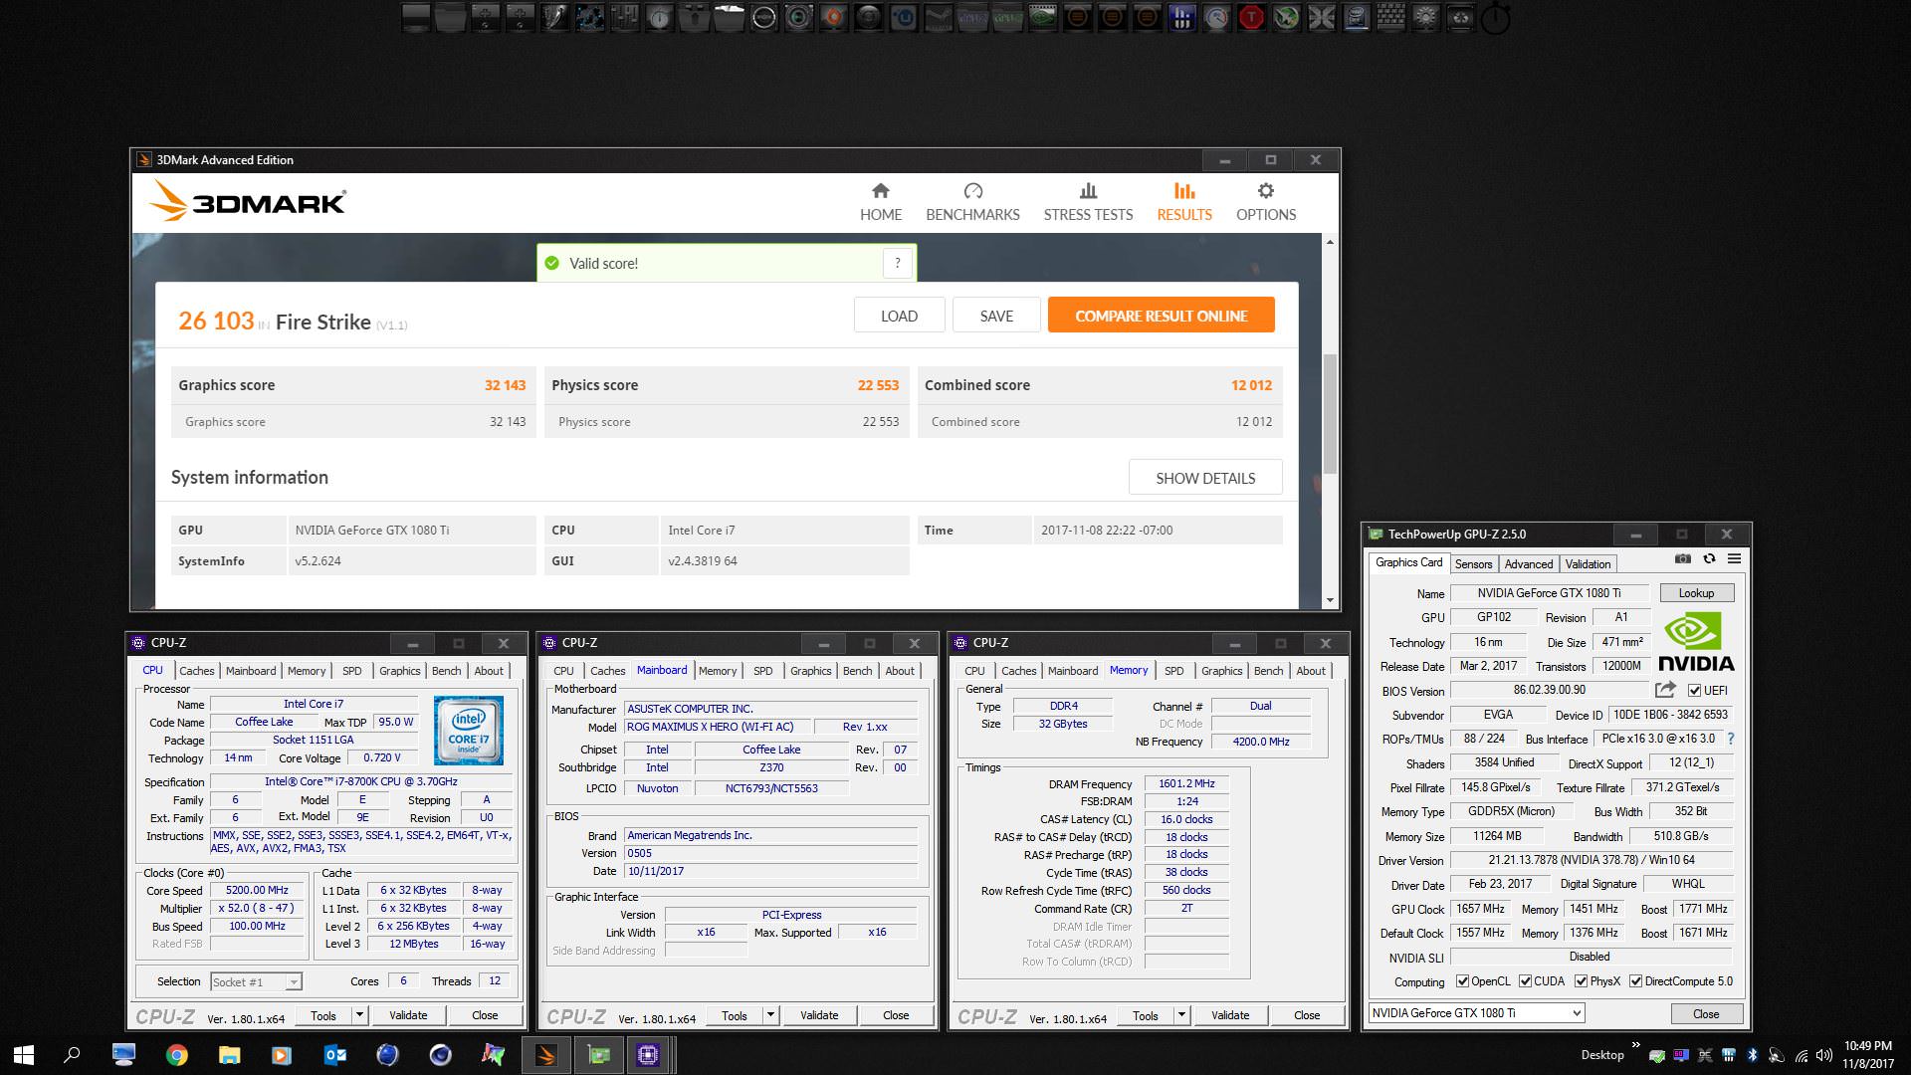Go to BENCHMARKS in 3DMark
Viewport: 1911px width, 1075px height.
[972, 202]
